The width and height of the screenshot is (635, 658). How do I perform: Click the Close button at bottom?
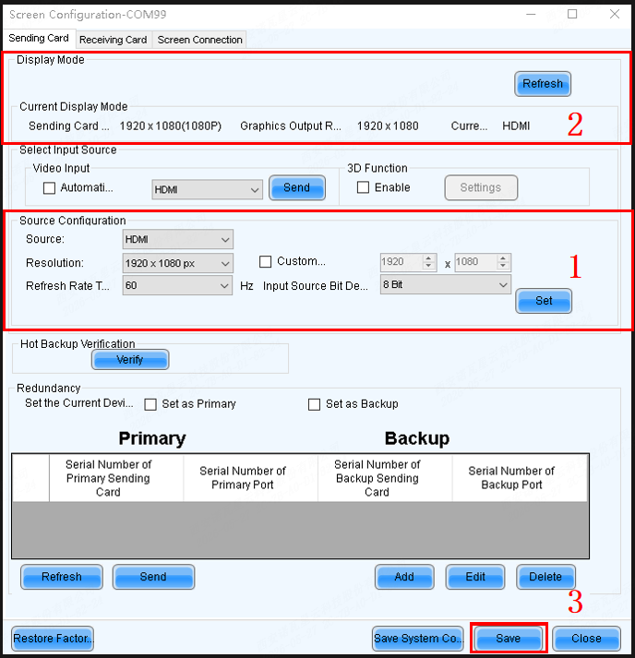(586, 639)
